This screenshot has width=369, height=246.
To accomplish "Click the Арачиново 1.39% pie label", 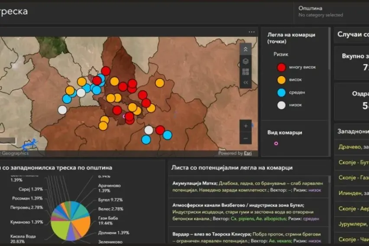I will click(110, 188).
